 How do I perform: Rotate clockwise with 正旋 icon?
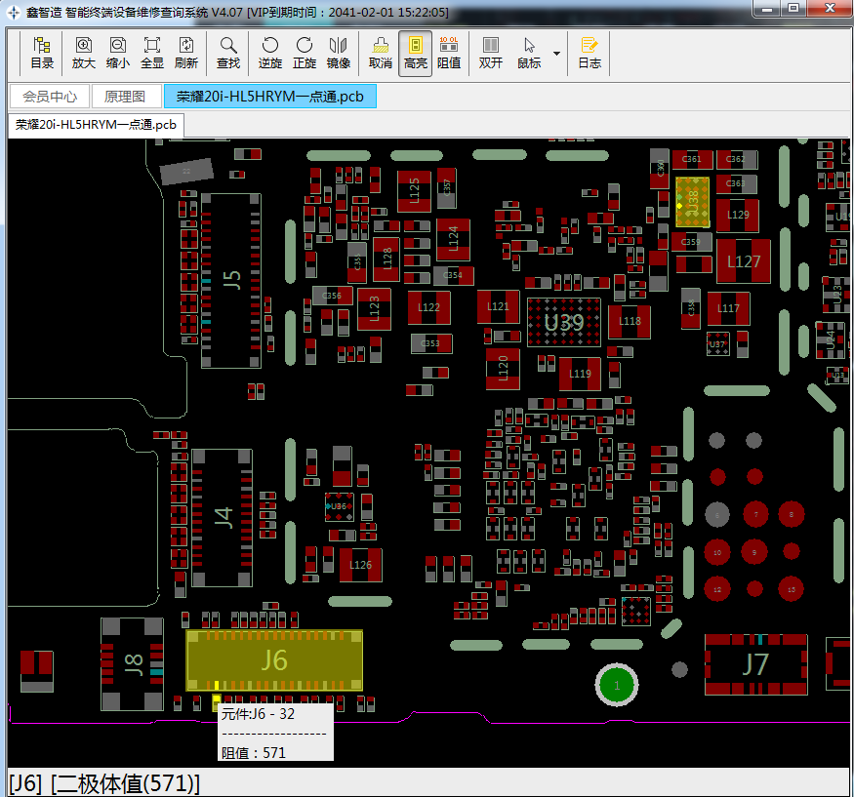click(305, 53)
